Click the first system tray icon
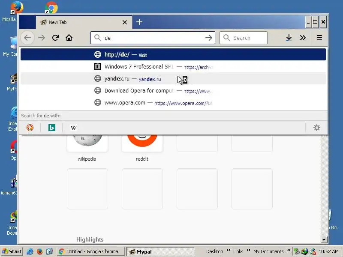 point(297,251)
